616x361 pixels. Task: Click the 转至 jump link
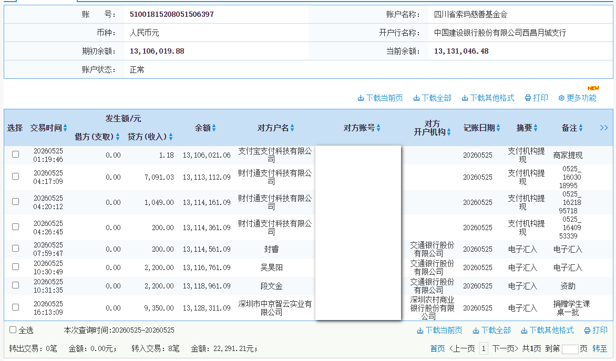(x=600, y=348)
